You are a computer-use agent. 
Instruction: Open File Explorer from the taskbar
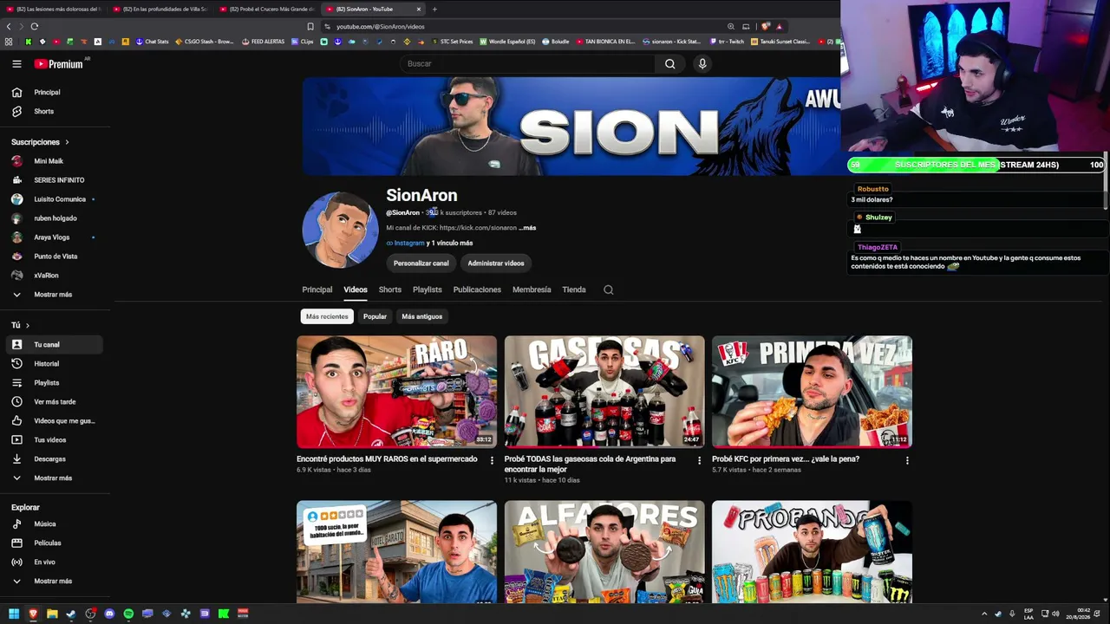[x=52, y=614]
